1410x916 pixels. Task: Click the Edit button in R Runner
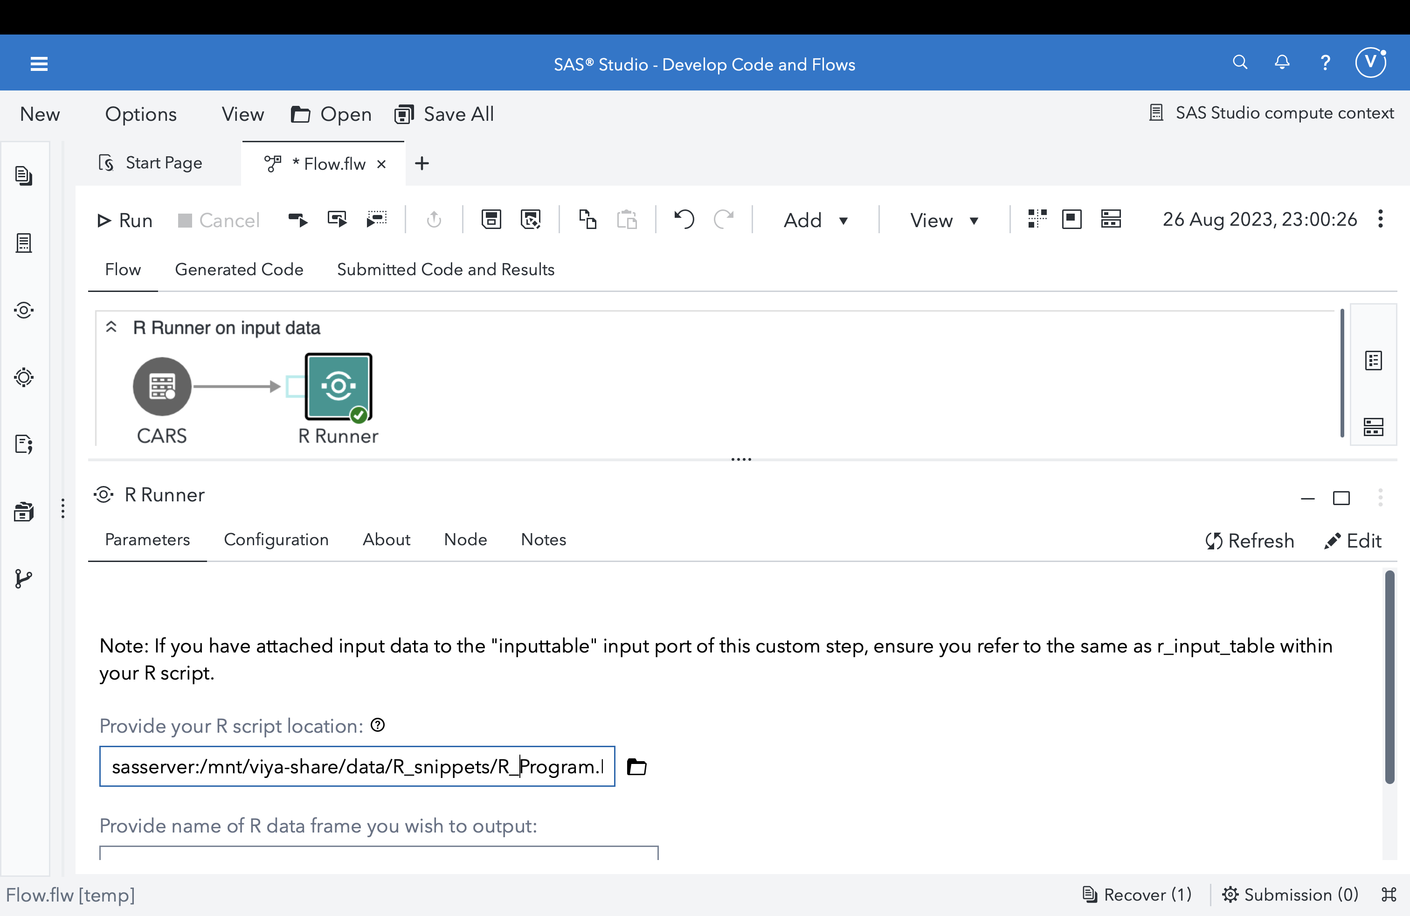coord(1353,541)
